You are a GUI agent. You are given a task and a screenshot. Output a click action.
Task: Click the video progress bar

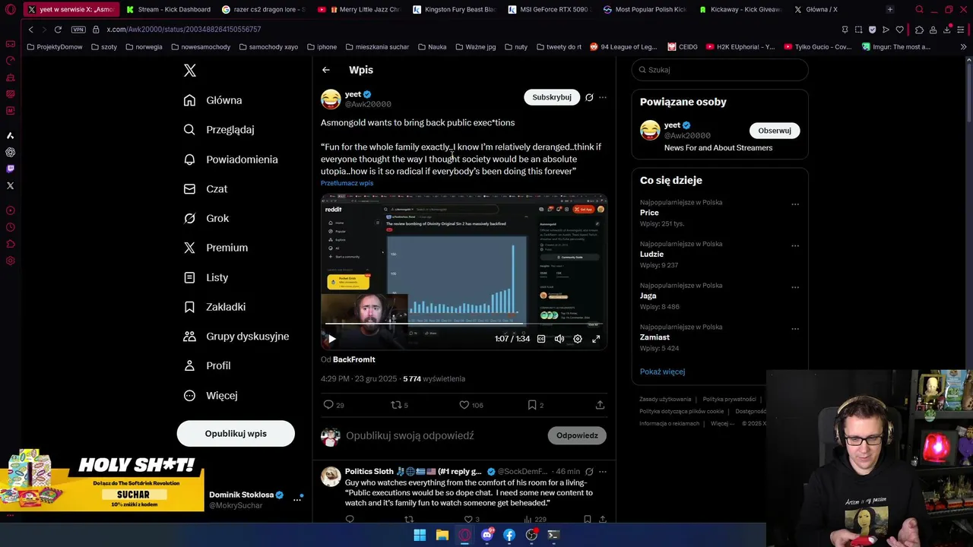[x=464, y=324]
